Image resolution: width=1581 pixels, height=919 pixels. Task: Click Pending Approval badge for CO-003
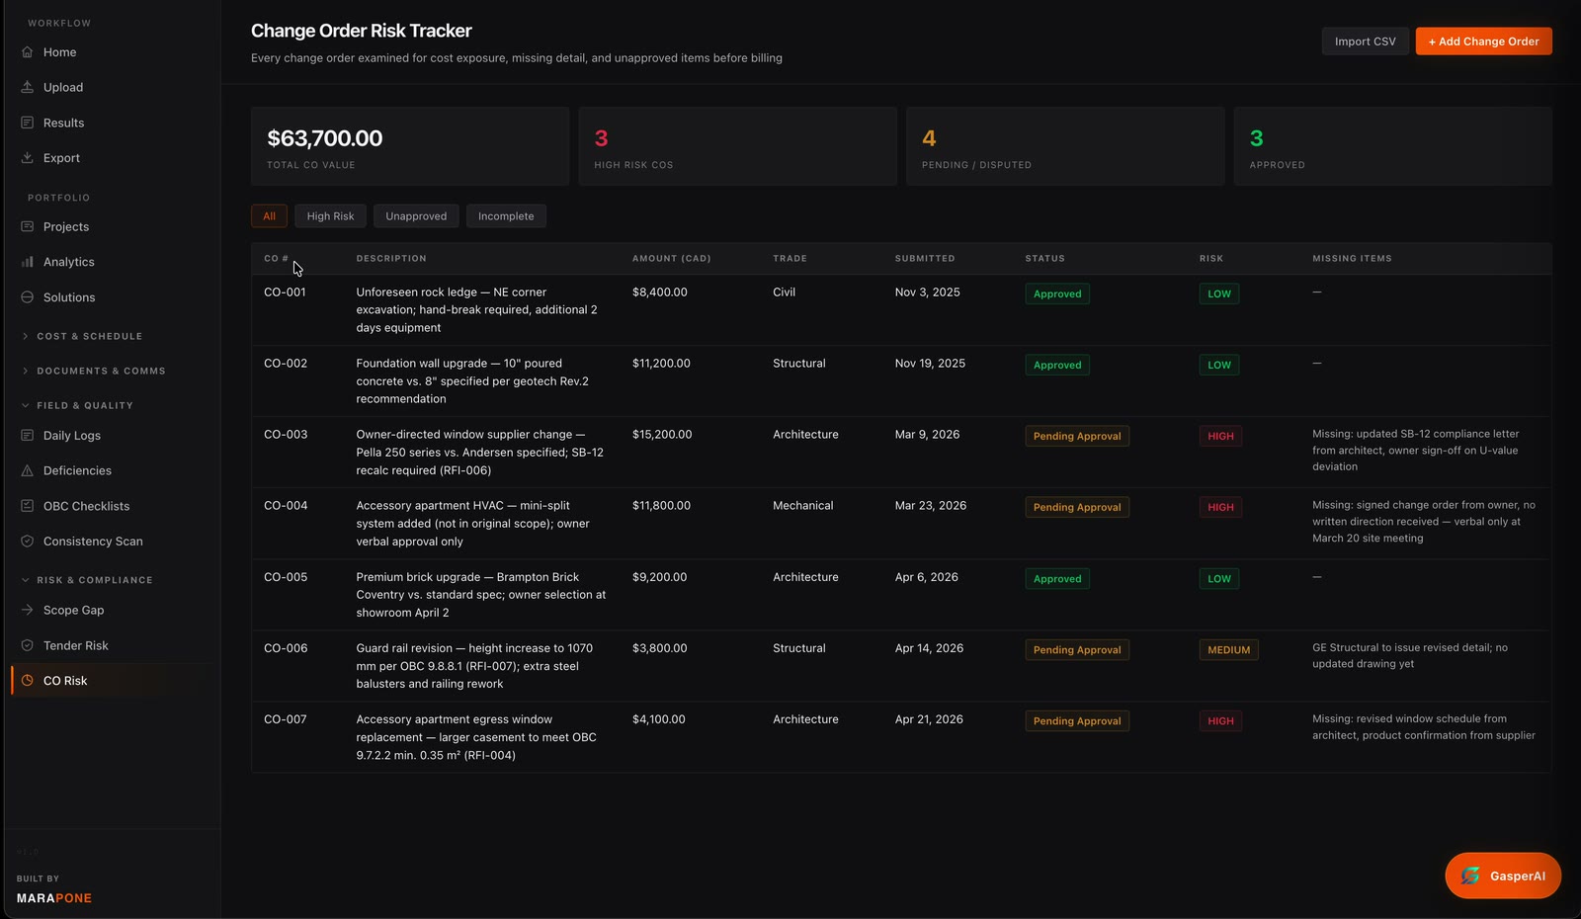tap(1077, 436)
